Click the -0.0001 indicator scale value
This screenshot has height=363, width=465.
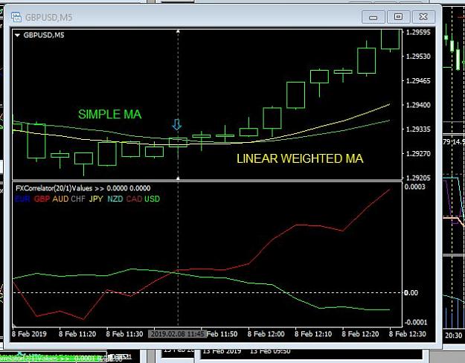(x=414, y=322)
